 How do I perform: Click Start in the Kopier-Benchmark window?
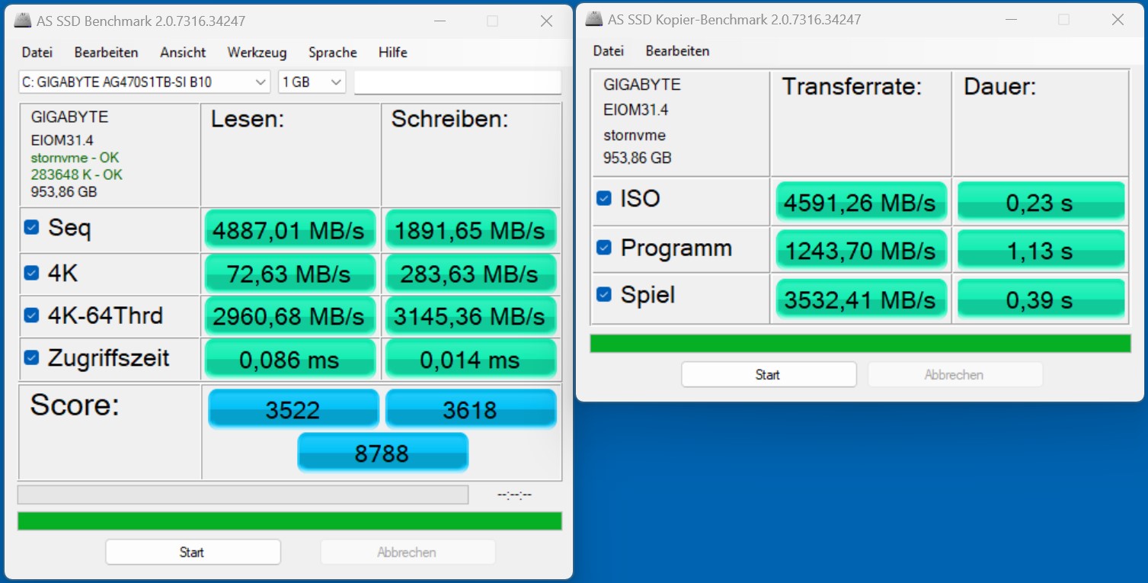769,374
